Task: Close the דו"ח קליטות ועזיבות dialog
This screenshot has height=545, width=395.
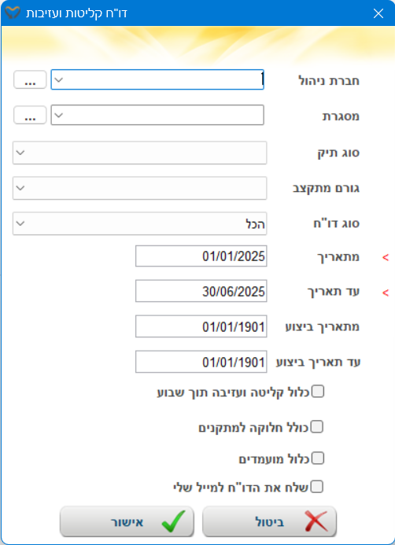Action: tap(378, 13)
